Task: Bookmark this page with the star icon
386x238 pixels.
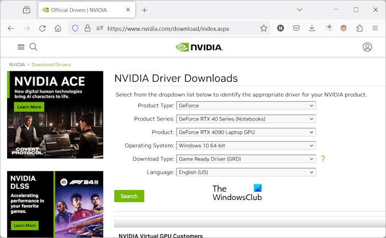Action: 264,28
